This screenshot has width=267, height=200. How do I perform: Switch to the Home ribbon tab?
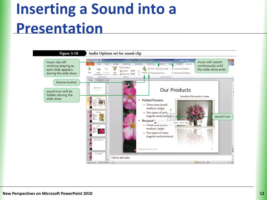pos(99,64)
